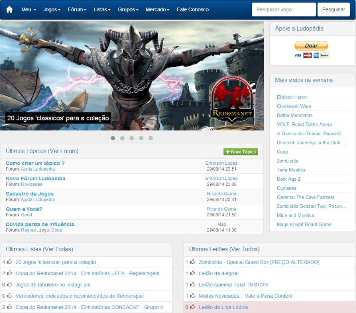Screen dimensions: 356x313
Task: Click the Pesquisar Jogo search field
Action: coord(283,9)
